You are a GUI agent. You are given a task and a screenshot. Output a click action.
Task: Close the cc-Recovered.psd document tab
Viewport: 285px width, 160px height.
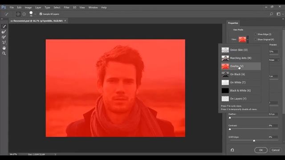pos(65,21)
